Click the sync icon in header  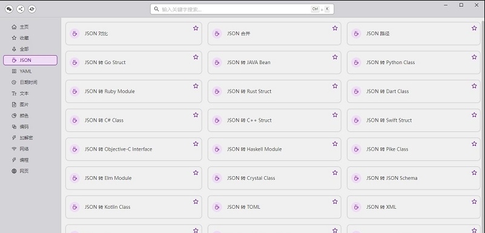32,9
